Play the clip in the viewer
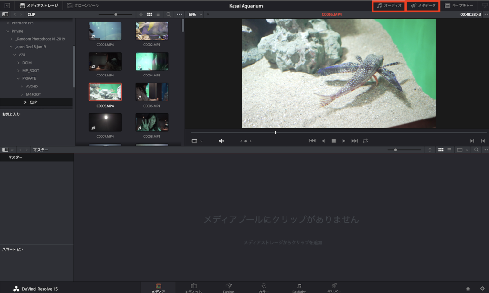Image resolution: width=489 pixels, height=293 pixels. click(x=344, y=141)
